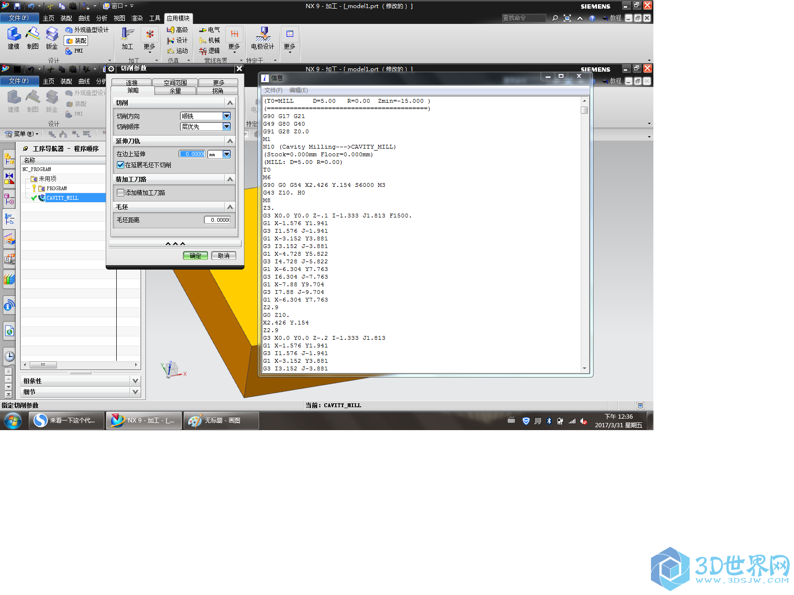Open 高级 advanced simulation
The height and width of the screenshot is (595, 794).
(x=177, y=30)
